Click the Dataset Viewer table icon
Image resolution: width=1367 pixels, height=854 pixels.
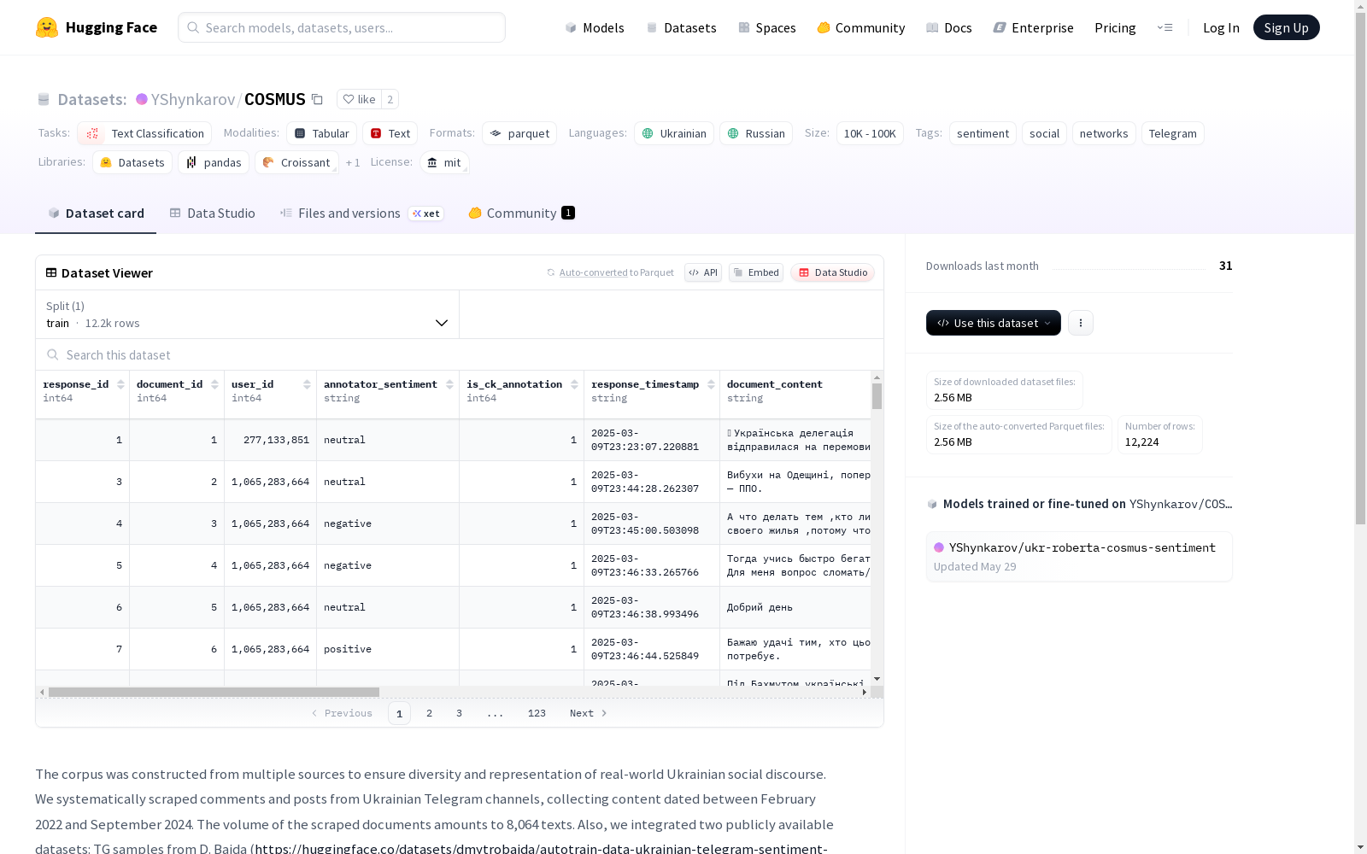(x=51, y=272)
